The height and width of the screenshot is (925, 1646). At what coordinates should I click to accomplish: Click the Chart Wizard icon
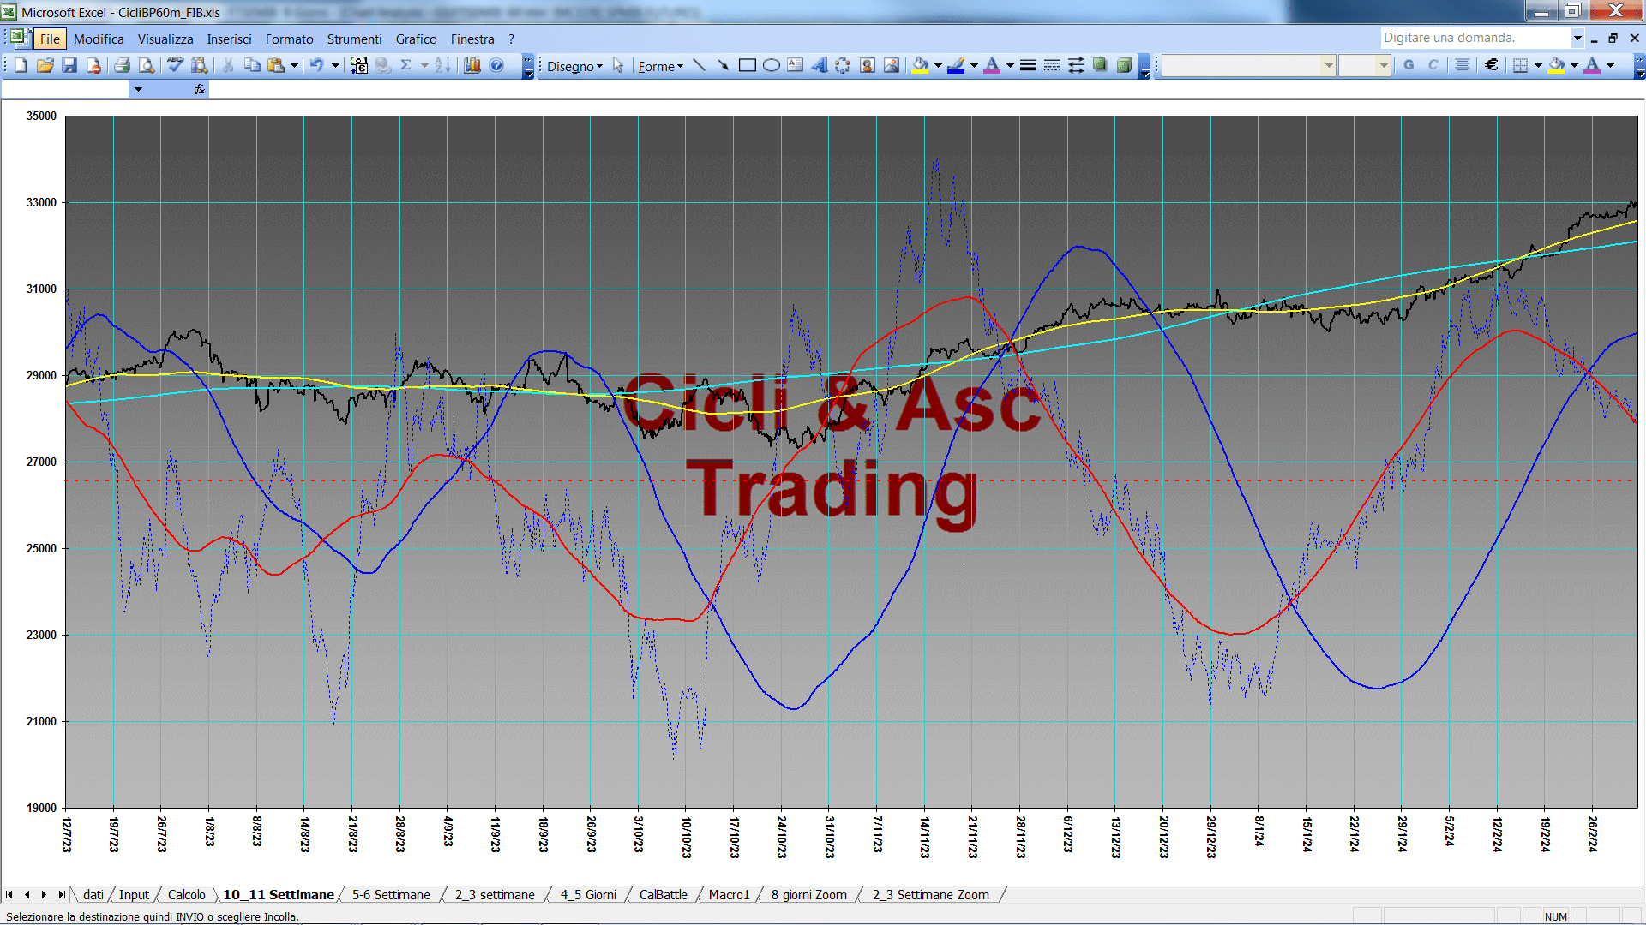[x=472, y=65]
